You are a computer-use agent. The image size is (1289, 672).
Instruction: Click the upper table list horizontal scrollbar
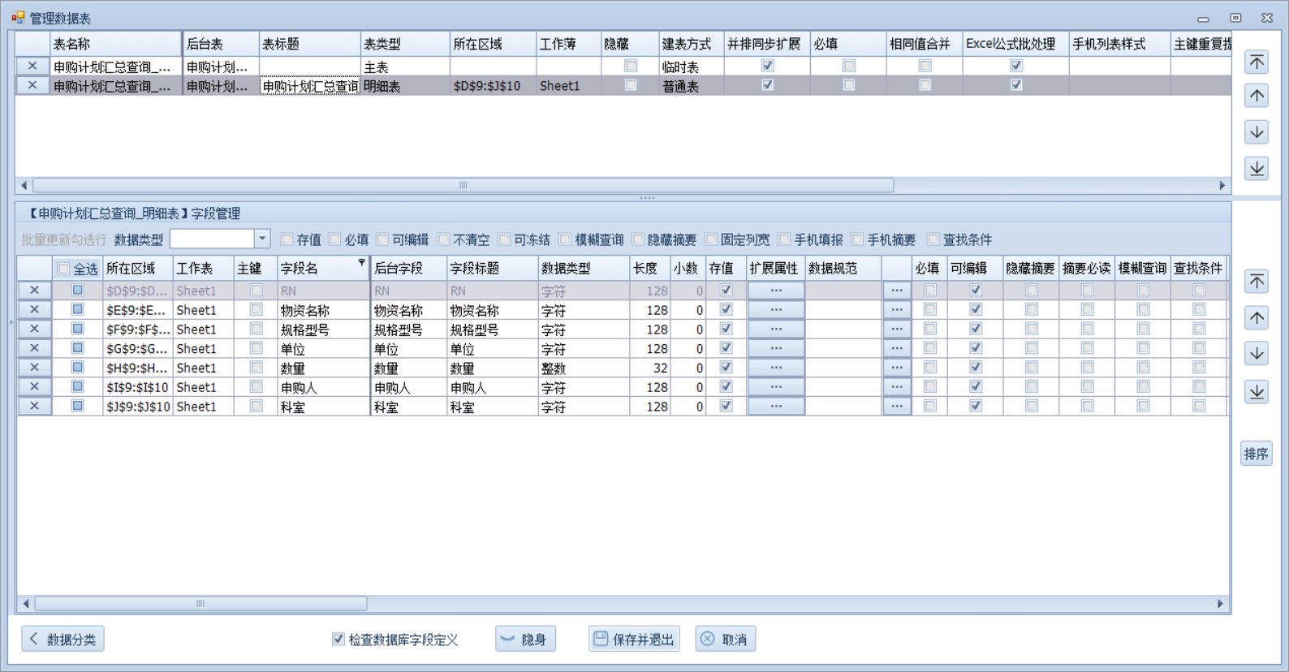click(463, 186)
